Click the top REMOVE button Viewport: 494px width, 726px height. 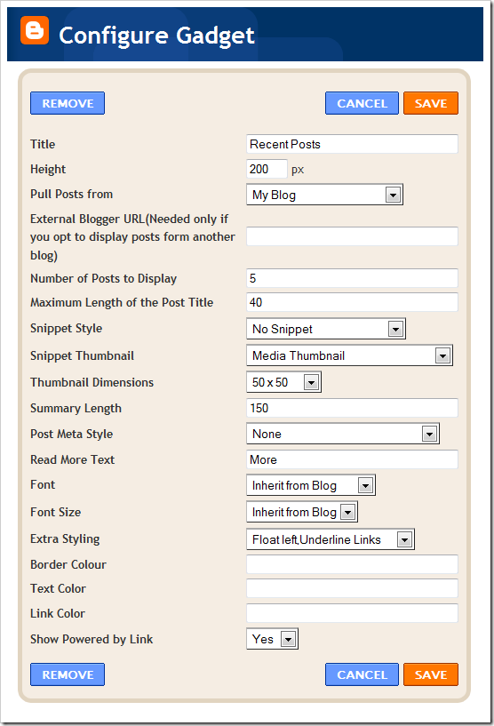pos(68,103)
